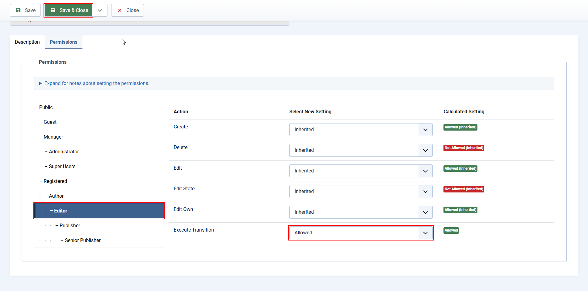Viewport: 588px width, 291px height.
Task: Select the Permissions tab
Action: coord(63,42)
